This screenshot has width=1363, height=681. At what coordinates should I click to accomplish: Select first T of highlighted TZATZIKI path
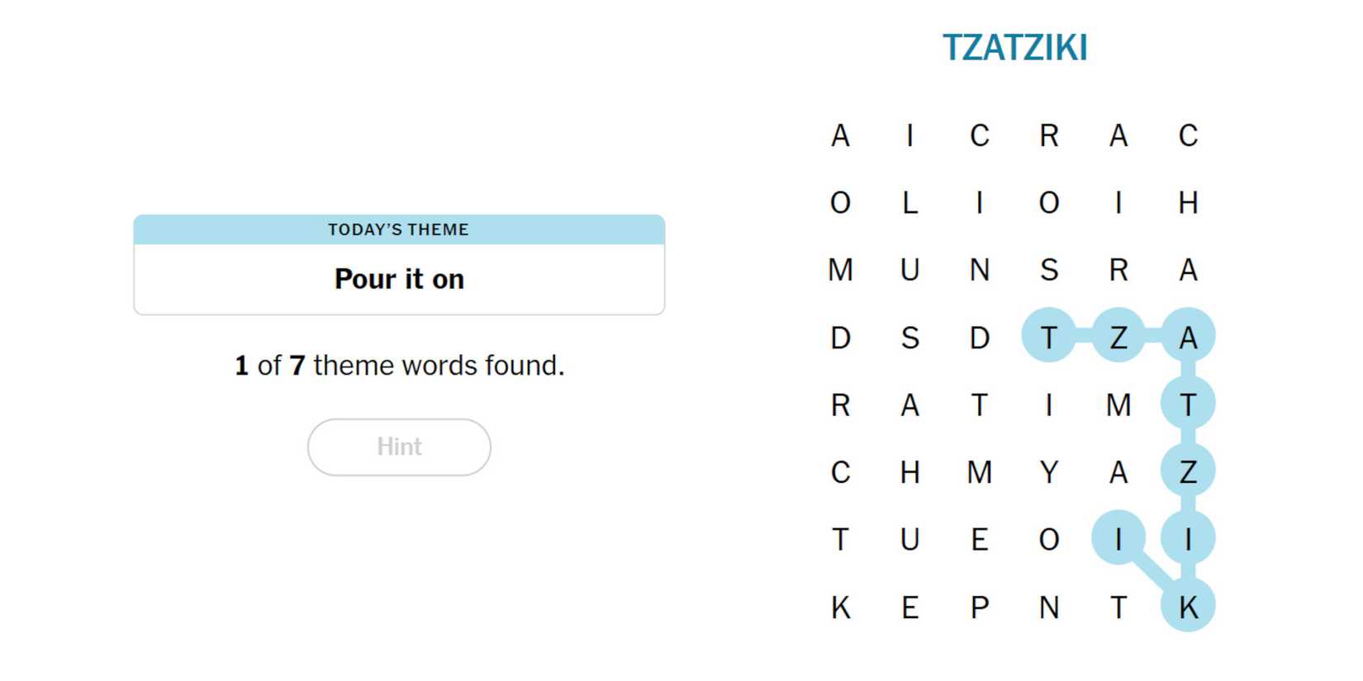[x=1049, y=338]
